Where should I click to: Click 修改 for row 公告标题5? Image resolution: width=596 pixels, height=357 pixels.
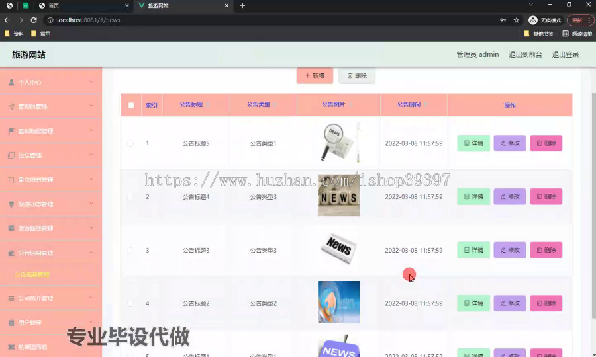click(510, 143)
